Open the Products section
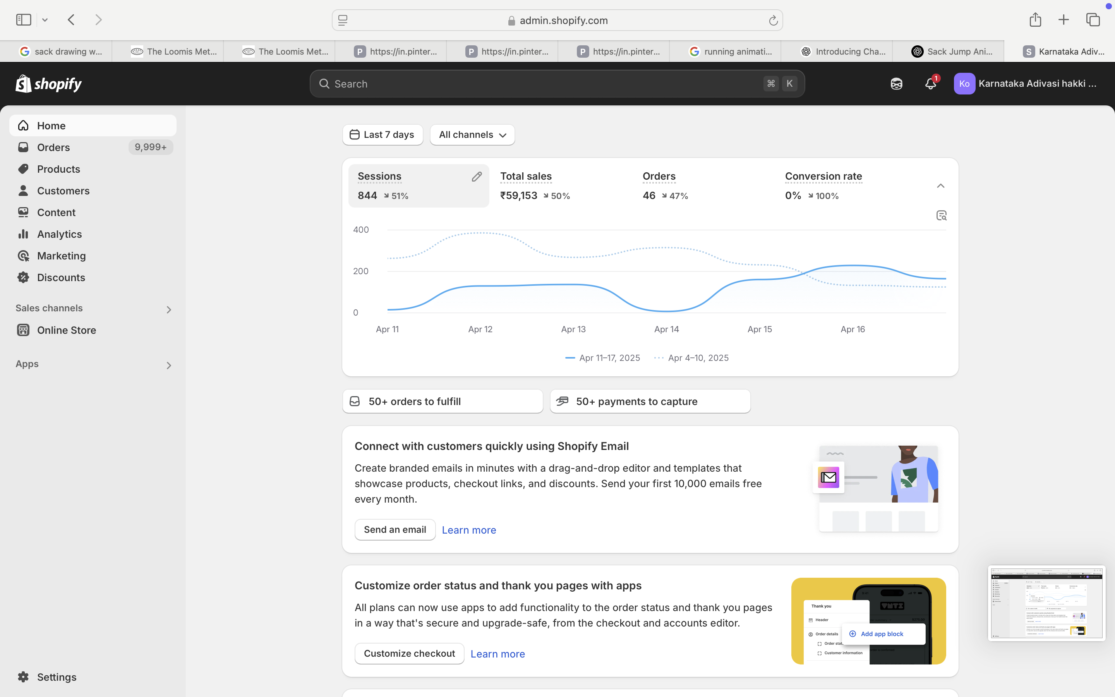This screenshot has height=697, width=1115. [x=58, y=169]
